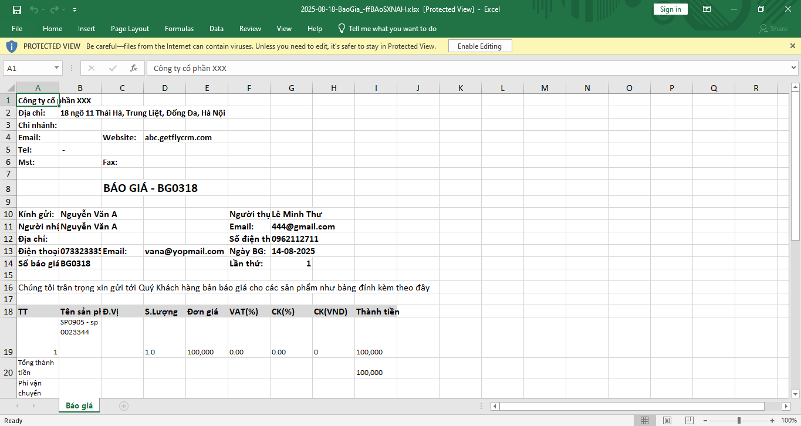Click the next sheet navigation arrow

pos(33,405)
